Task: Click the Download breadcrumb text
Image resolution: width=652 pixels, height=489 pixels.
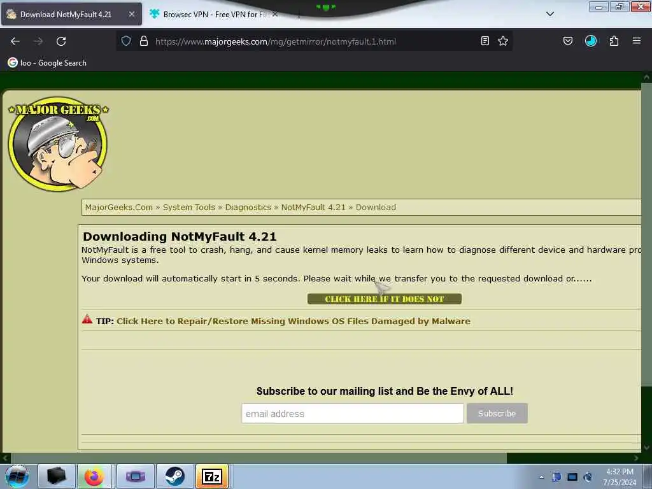Action: [376, 207]
